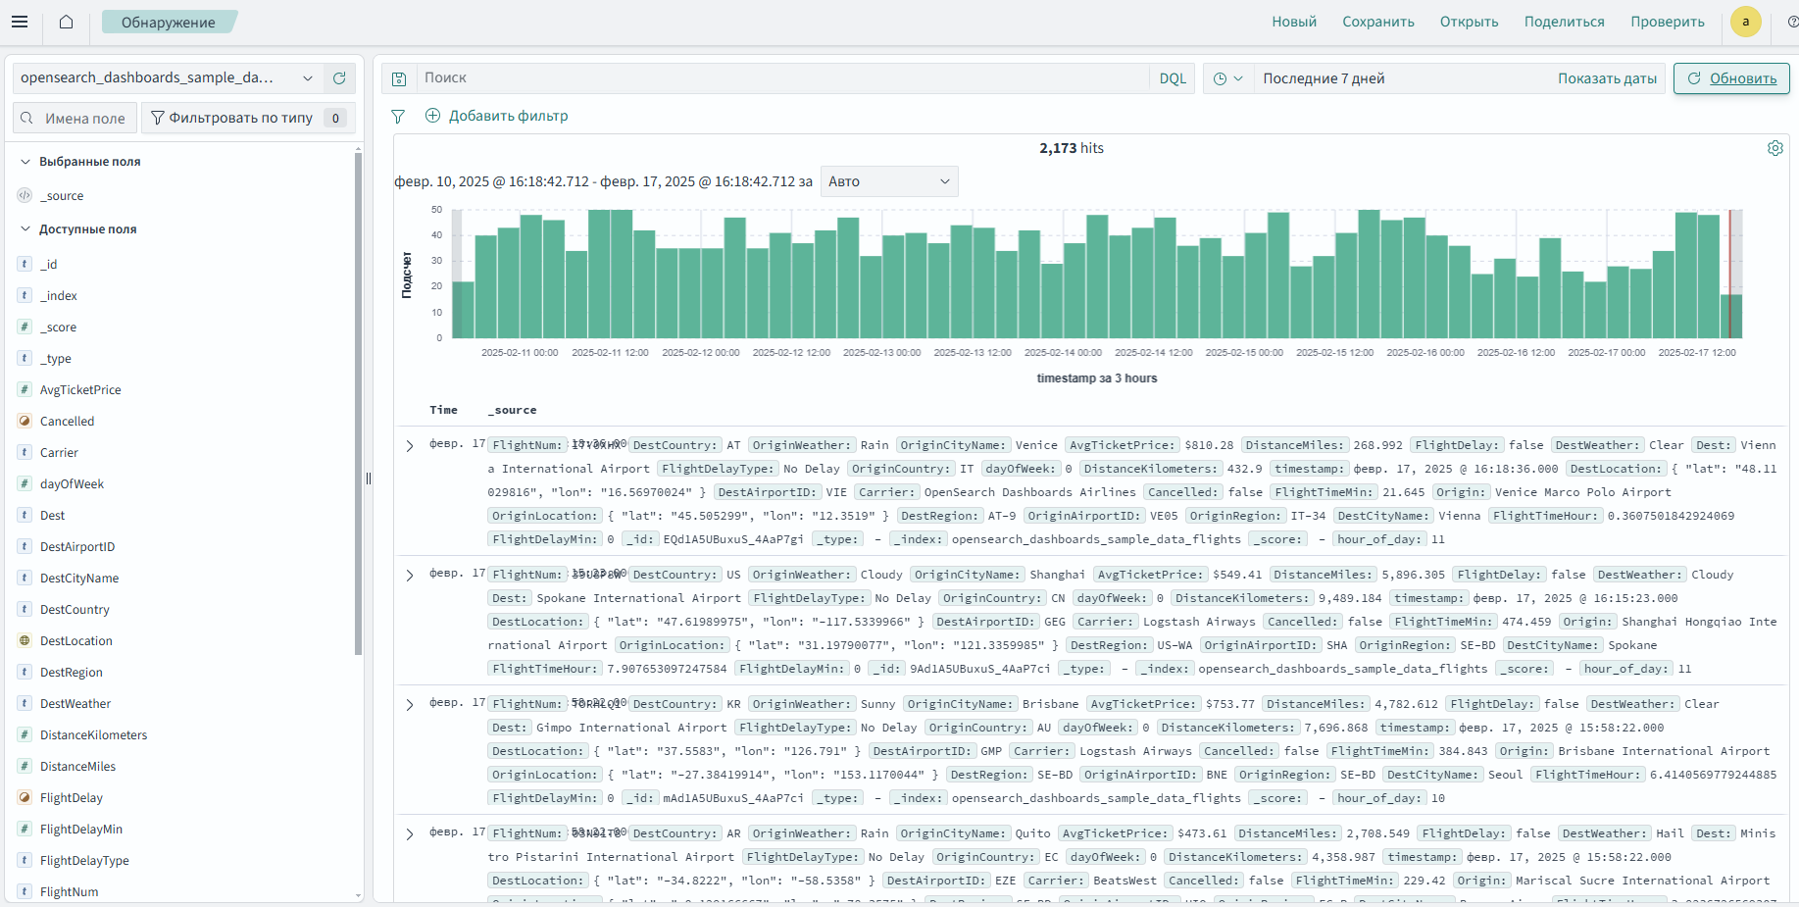Image resolution: width=1799 pixels, height=907 pixels.
Task: Click the saved query disk icon
Action: 399,78
